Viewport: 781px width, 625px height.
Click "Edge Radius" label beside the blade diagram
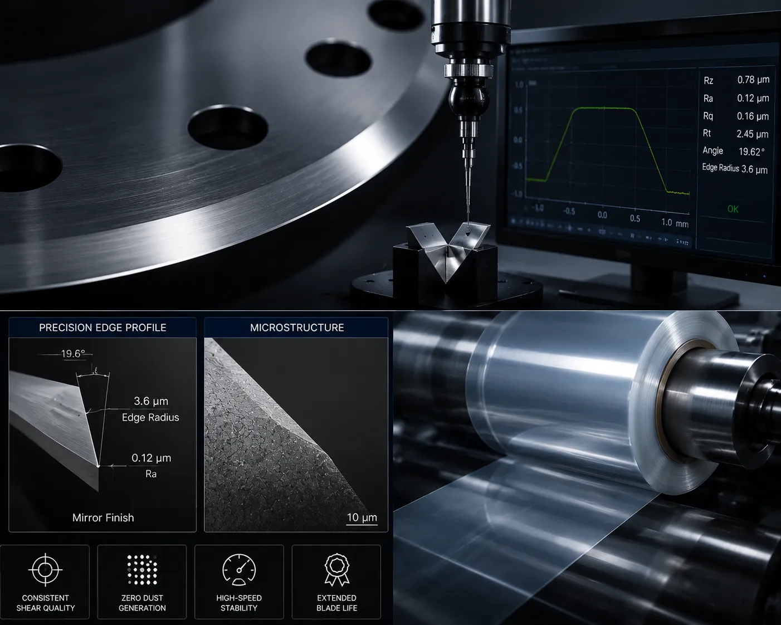pos(150,417)
